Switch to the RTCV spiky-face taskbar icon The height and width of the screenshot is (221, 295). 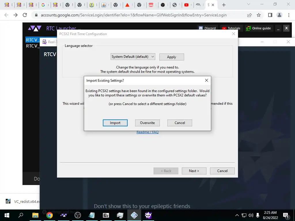[148, 215]
